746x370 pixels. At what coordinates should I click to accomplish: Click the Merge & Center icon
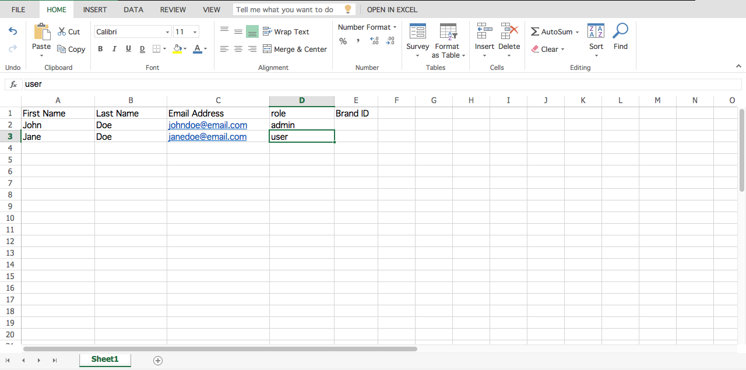tap(268, 50)
